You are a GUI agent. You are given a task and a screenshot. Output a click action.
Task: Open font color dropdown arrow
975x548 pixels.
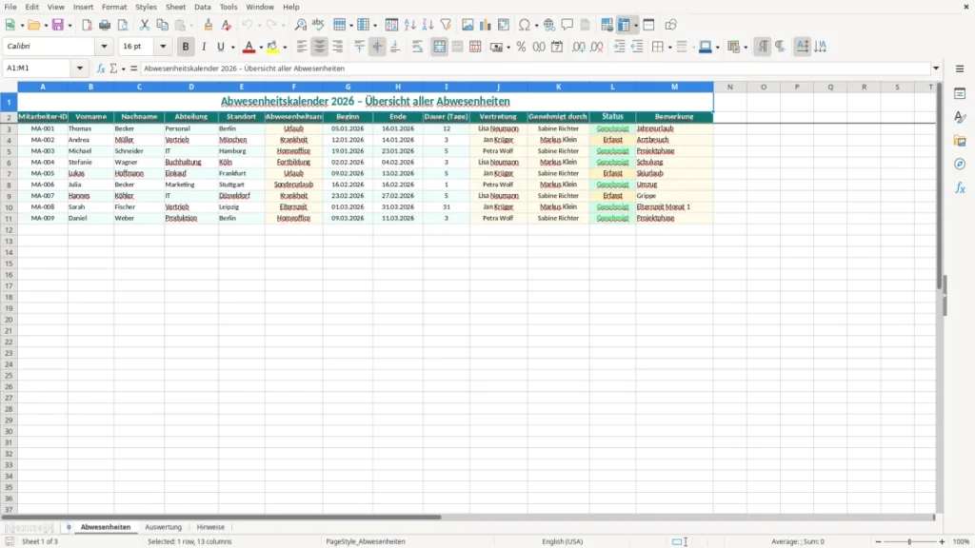[x=261, y=48]
